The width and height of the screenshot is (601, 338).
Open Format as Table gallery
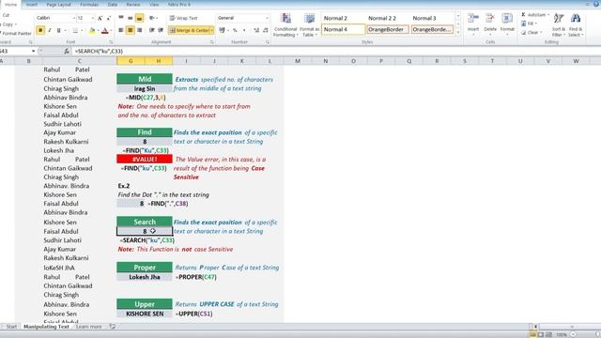pyautogui.click(x=309, y=25)
